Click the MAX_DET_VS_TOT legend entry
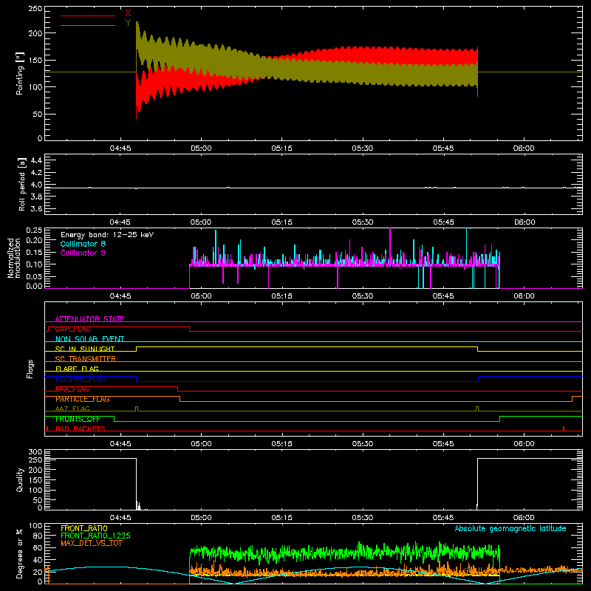 click(91, 543)
